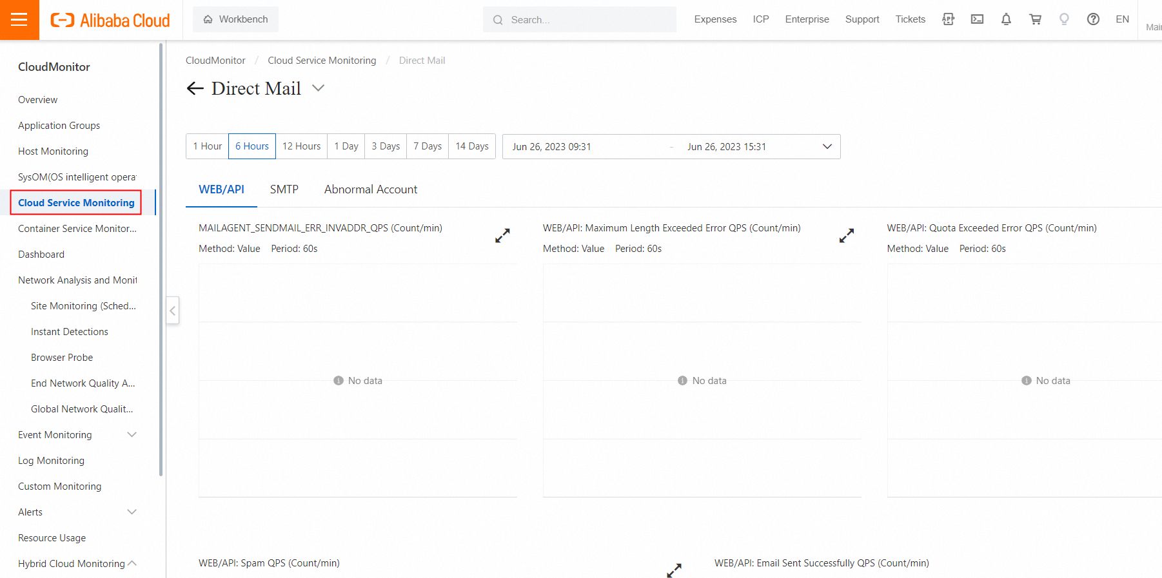The height and width of the screenshot is (578, 1162).
Task: Open Resource Usage in sidebar
Action: 52,538
